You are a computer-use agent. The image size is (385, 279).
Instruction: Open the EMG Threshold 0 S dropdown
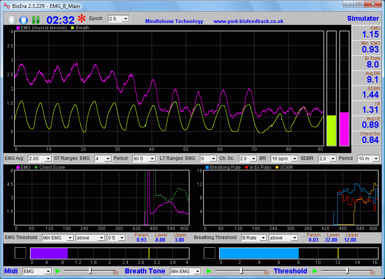click(x=116, y=238)
